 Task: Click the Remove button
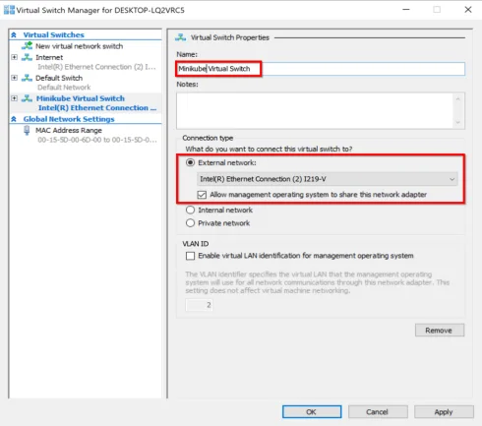click(x=440, y=331)
